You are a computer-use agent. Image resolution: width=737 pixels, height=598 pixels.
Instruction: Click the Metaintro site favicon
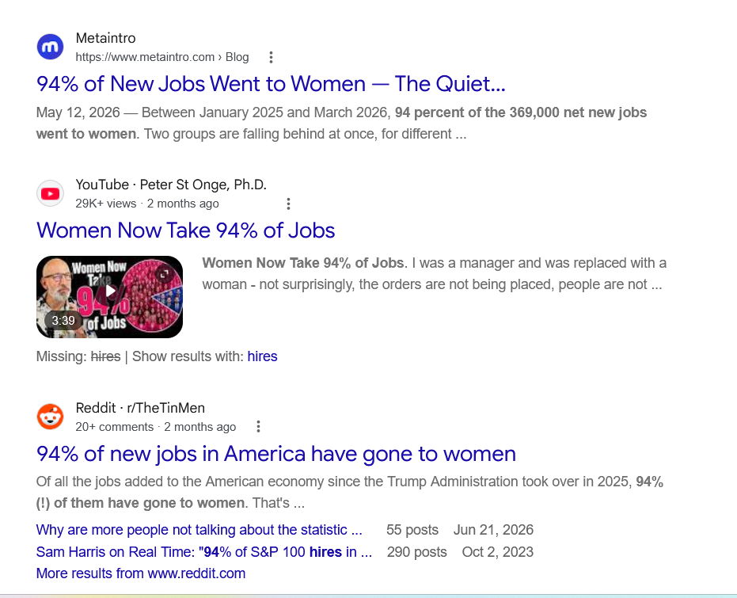(x=51, y=47)
